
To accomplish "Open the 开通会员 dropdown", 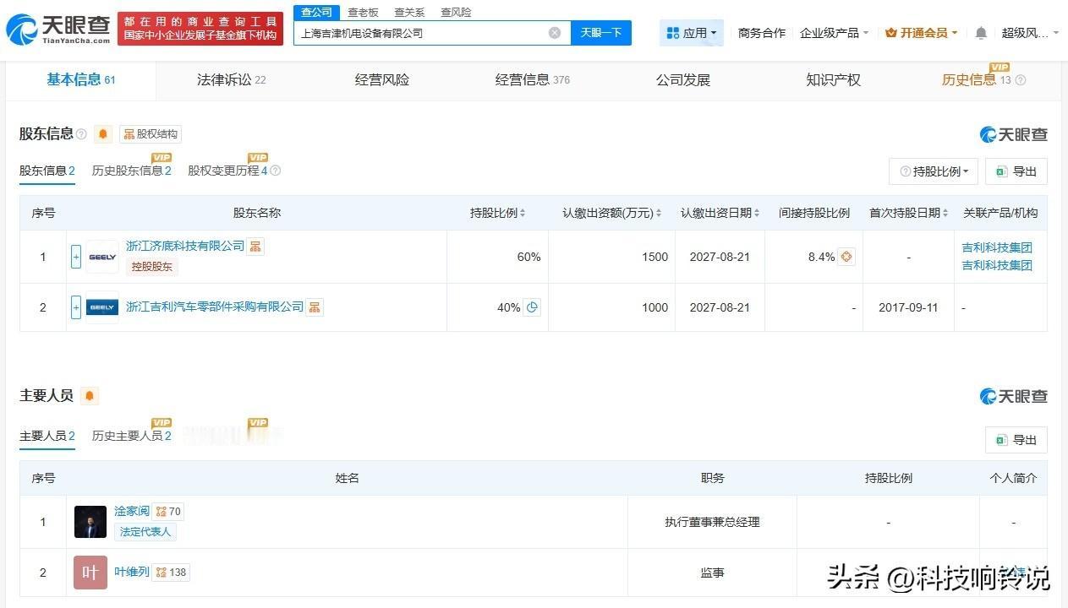I will [920, 32].
